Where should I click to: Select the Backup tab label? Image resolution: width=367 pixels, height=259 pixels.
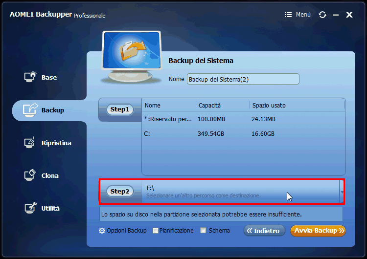pos(53,110)
